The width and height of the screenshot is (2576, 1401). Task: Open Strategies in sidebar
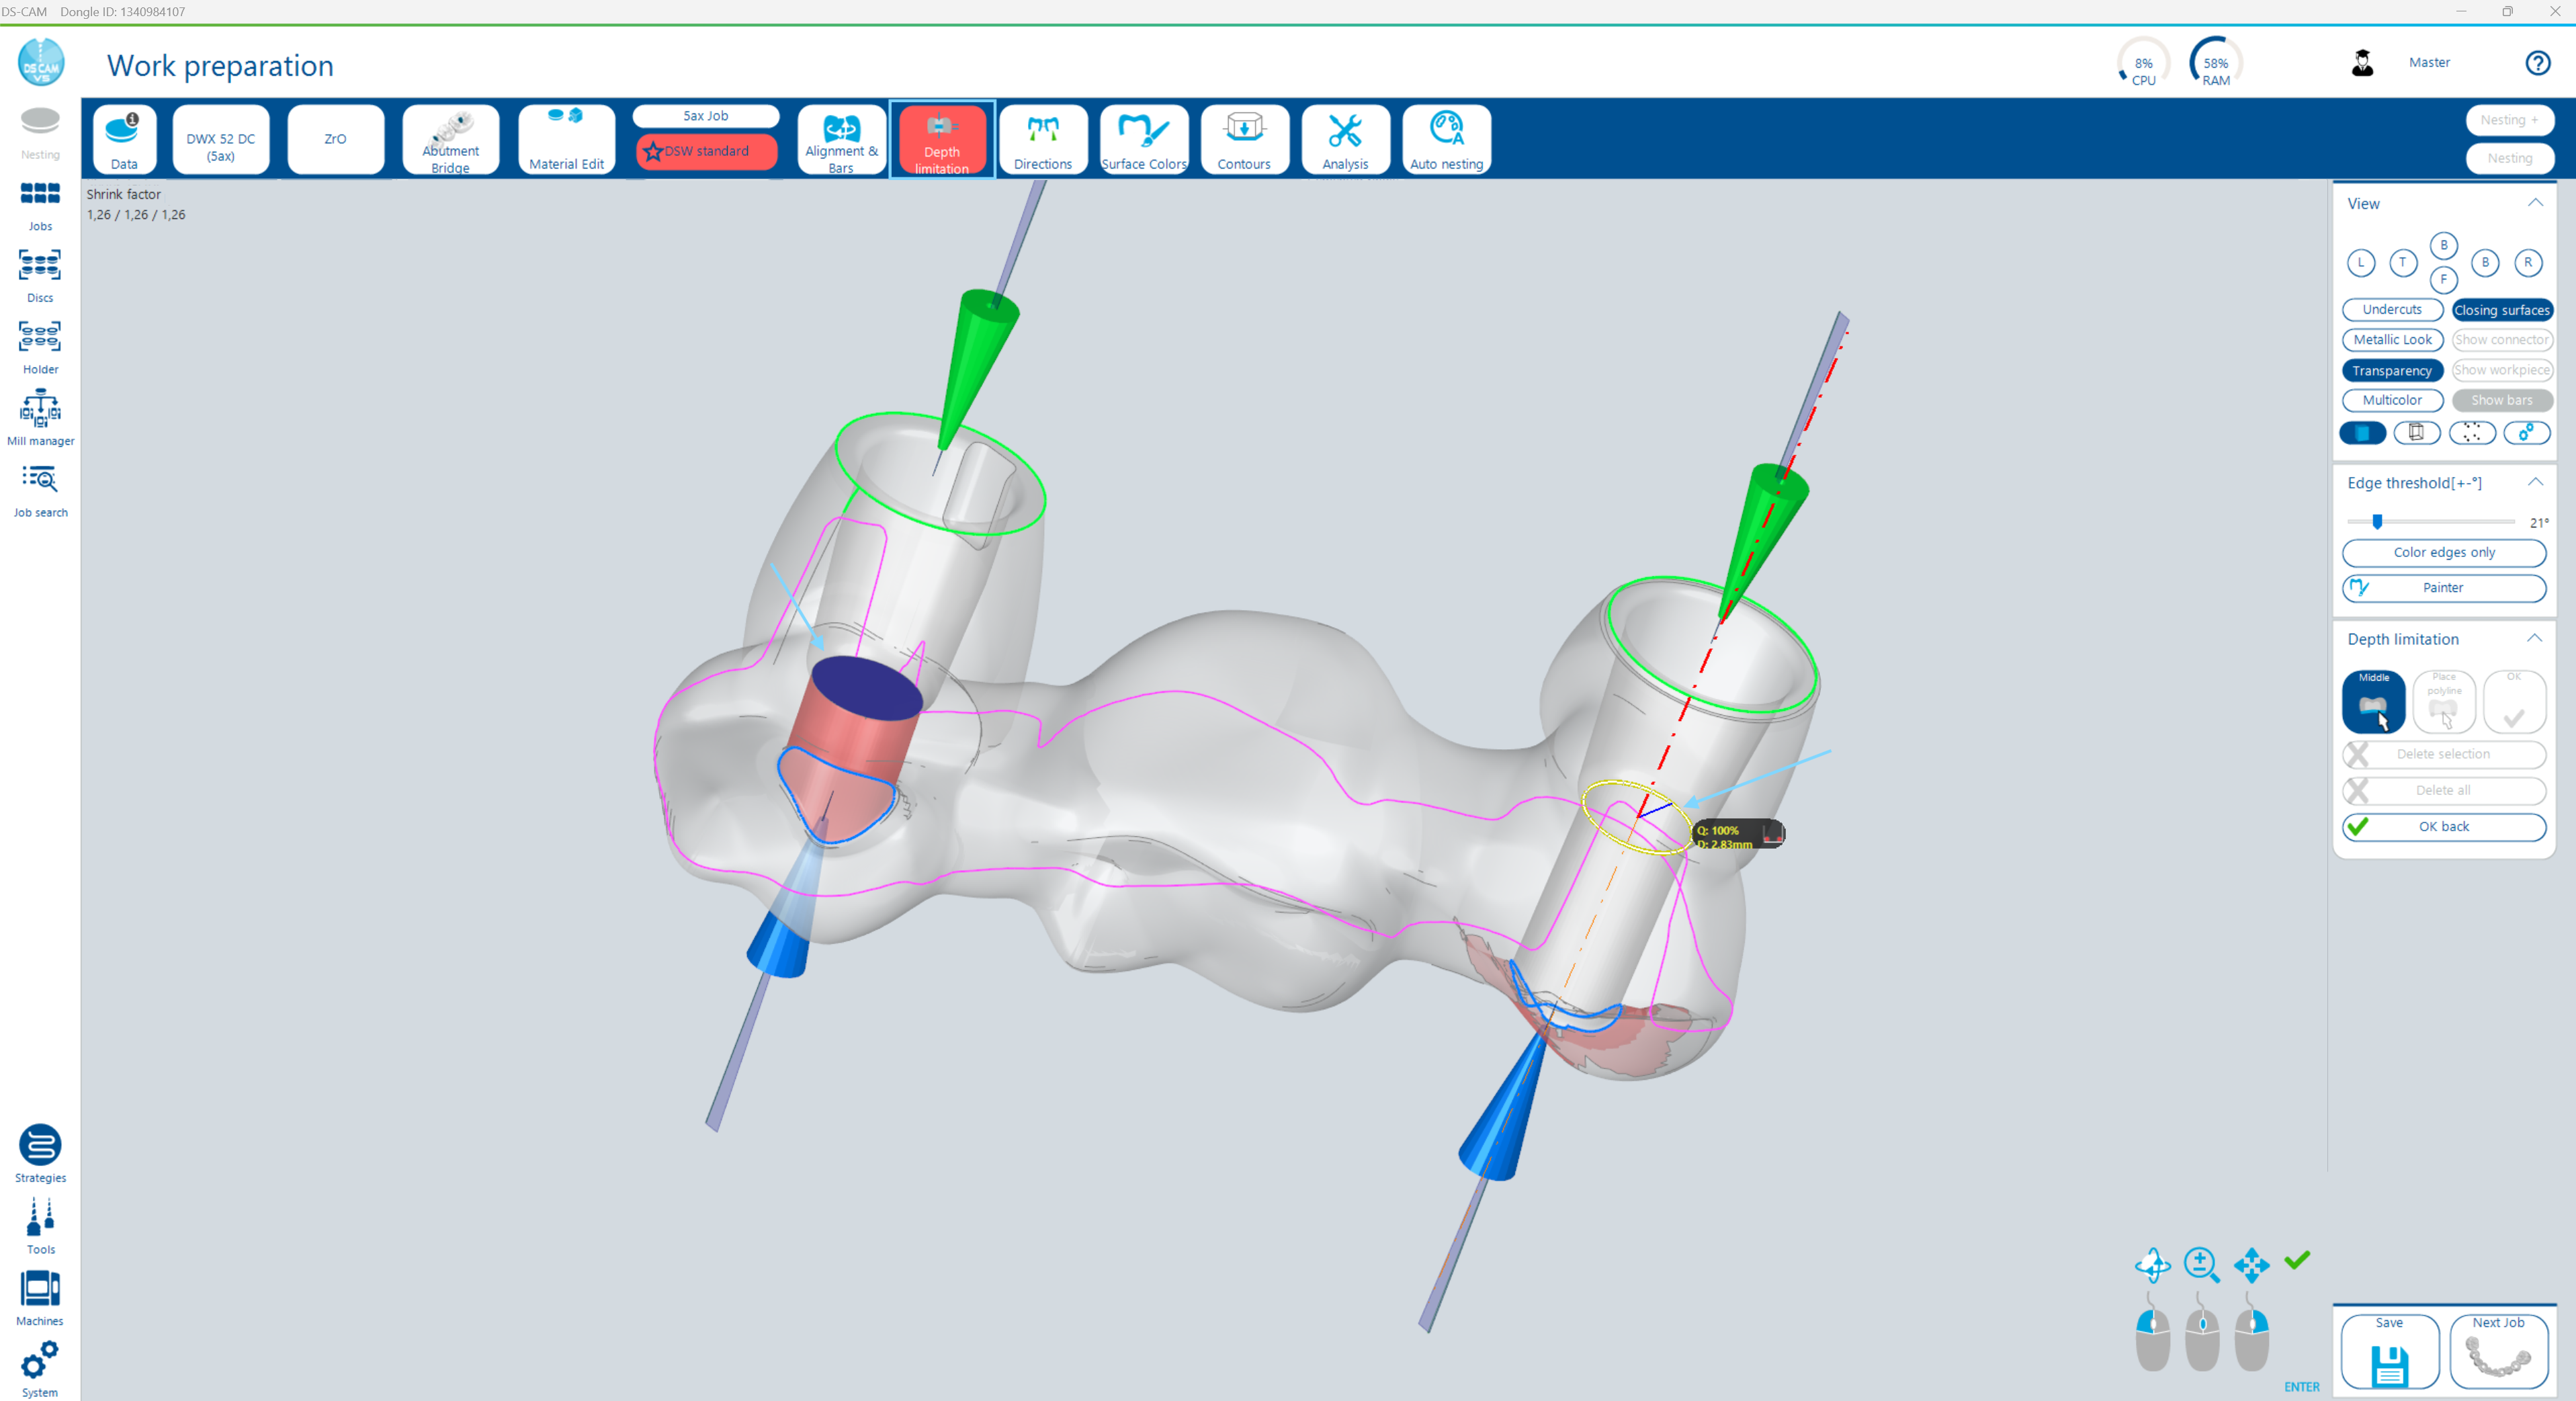point(40,1153)
